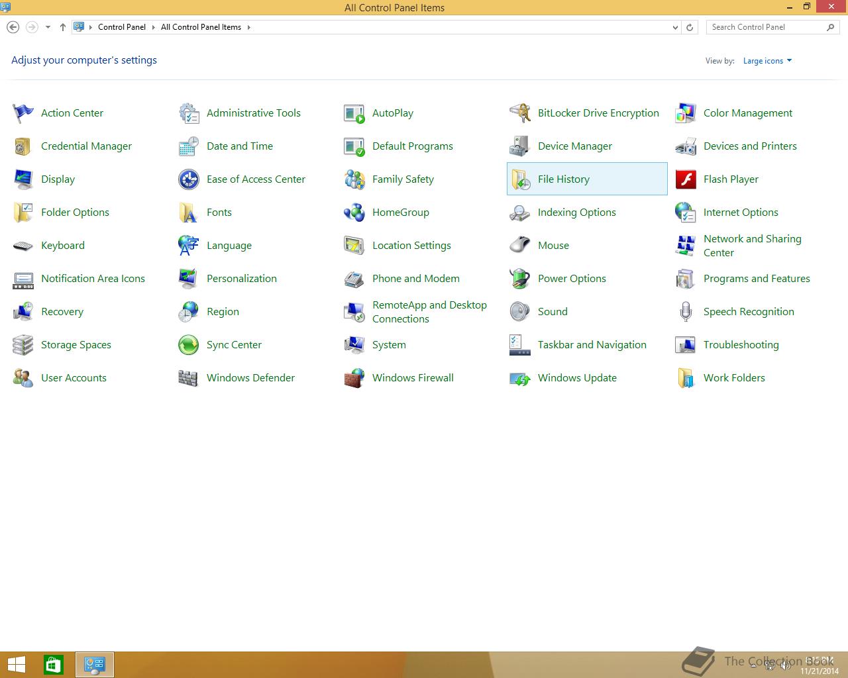Click the Flash Player red icon
The height and width of the screenshot is (678, 848).
[686, 179]
